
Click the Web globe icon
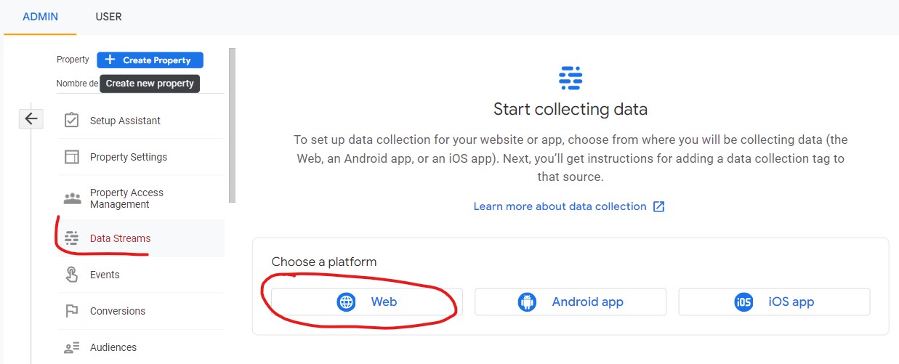(346, 302)
